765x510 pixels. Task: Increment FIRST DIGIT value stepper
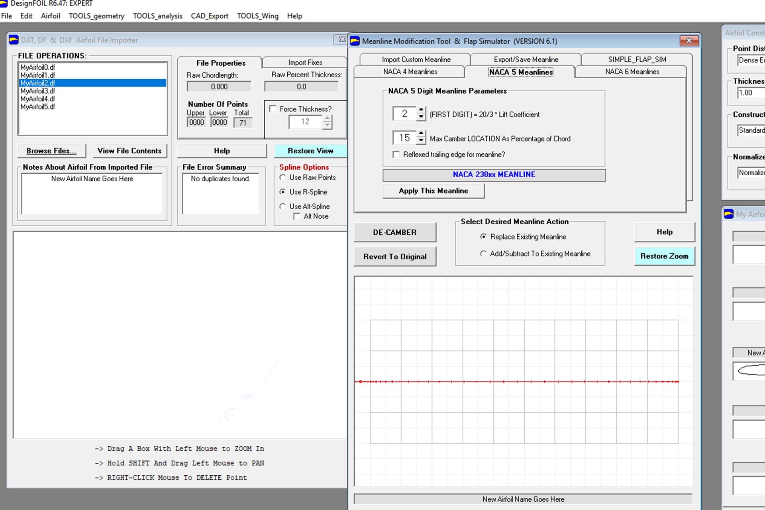421,111
